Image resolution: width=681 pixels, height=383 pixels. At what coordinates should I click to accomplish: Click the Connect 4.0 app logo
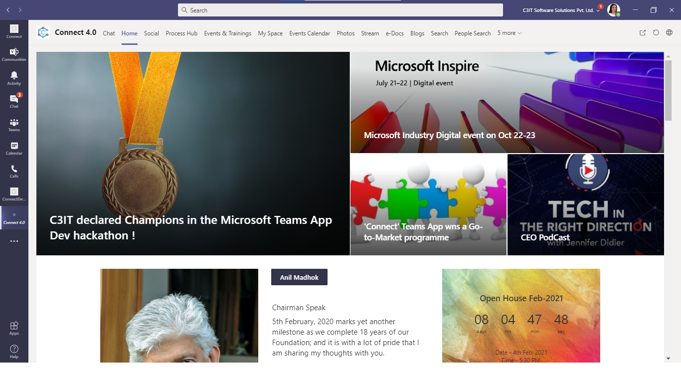coord(43,32)
